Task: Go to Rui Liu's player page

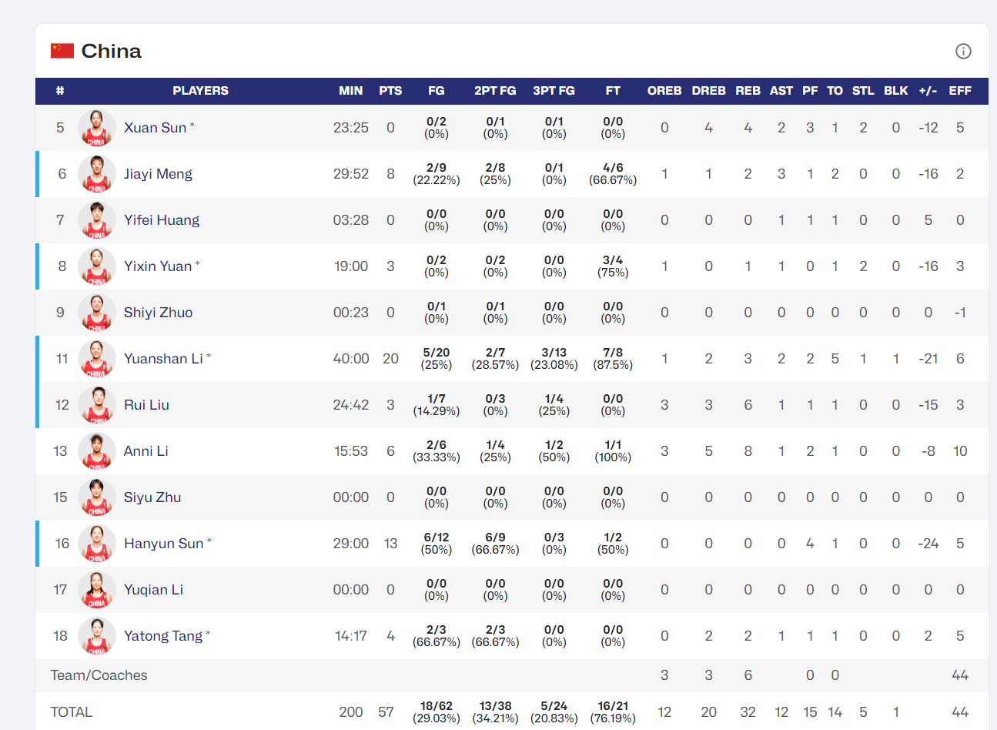Action: click(146, 405)
